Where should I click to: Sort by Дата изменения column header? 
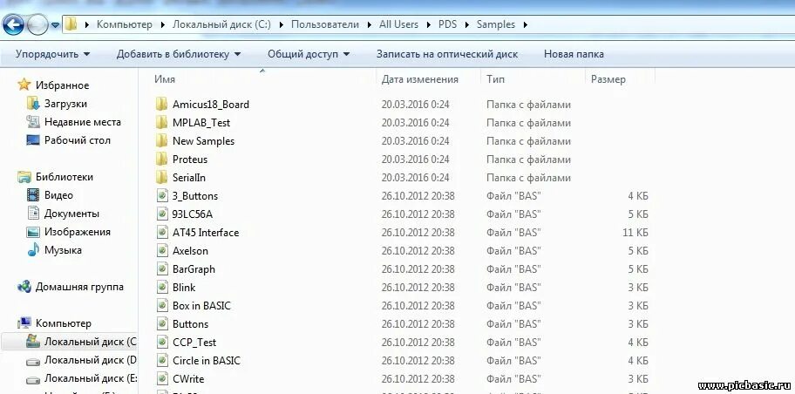[420, 79]
